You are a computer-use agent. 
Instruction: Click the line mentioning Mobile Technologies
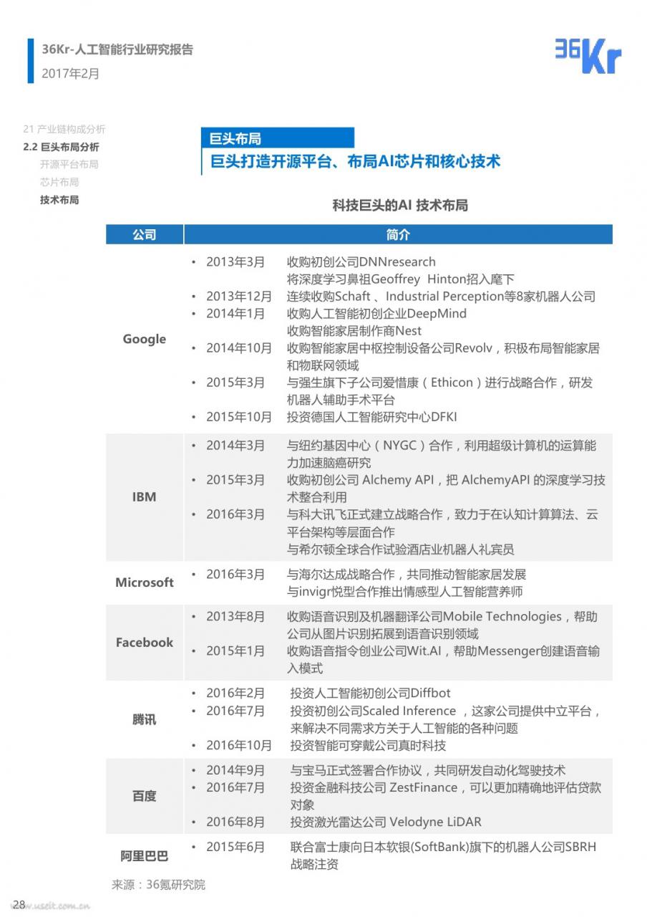coord(442,616)
